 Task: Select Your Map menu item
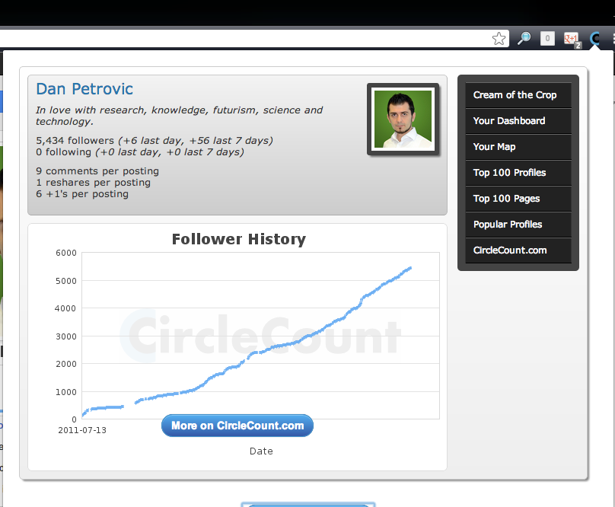click(518, 147)
